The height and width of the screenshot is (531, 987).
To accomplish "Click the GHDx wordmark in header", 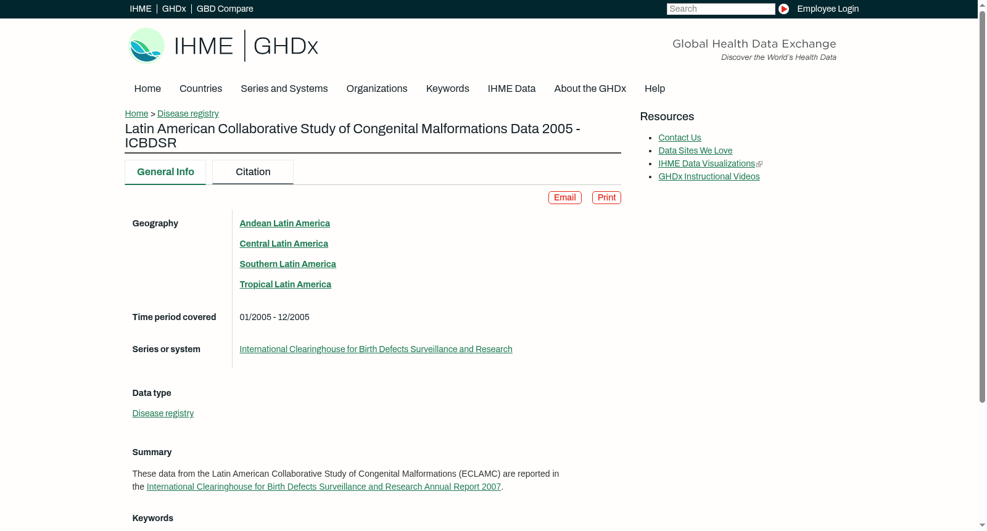I will pyautogui.click(x=286, y=46).
